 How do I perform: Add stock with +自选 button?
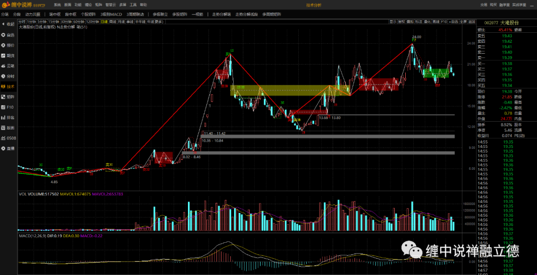pyautogui.click(x=453, y=21)
